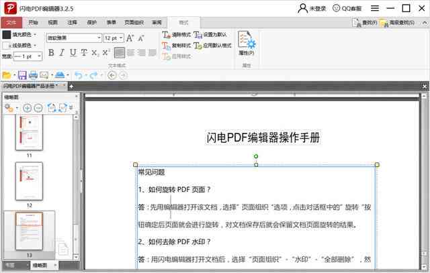Click the copy format (复制样式) icon
This screenshot has width=430, height=273.
pyautogui.click(x=166, y=46)
